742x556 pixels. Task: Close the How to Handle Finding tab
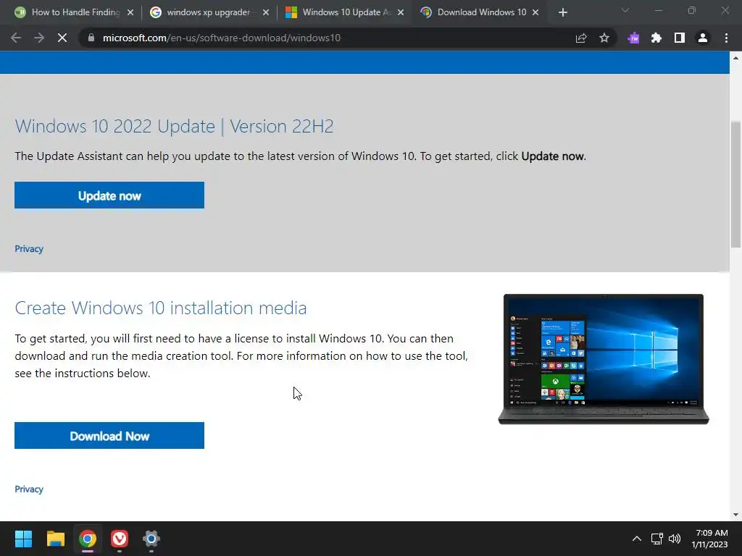tap(130, 12)
